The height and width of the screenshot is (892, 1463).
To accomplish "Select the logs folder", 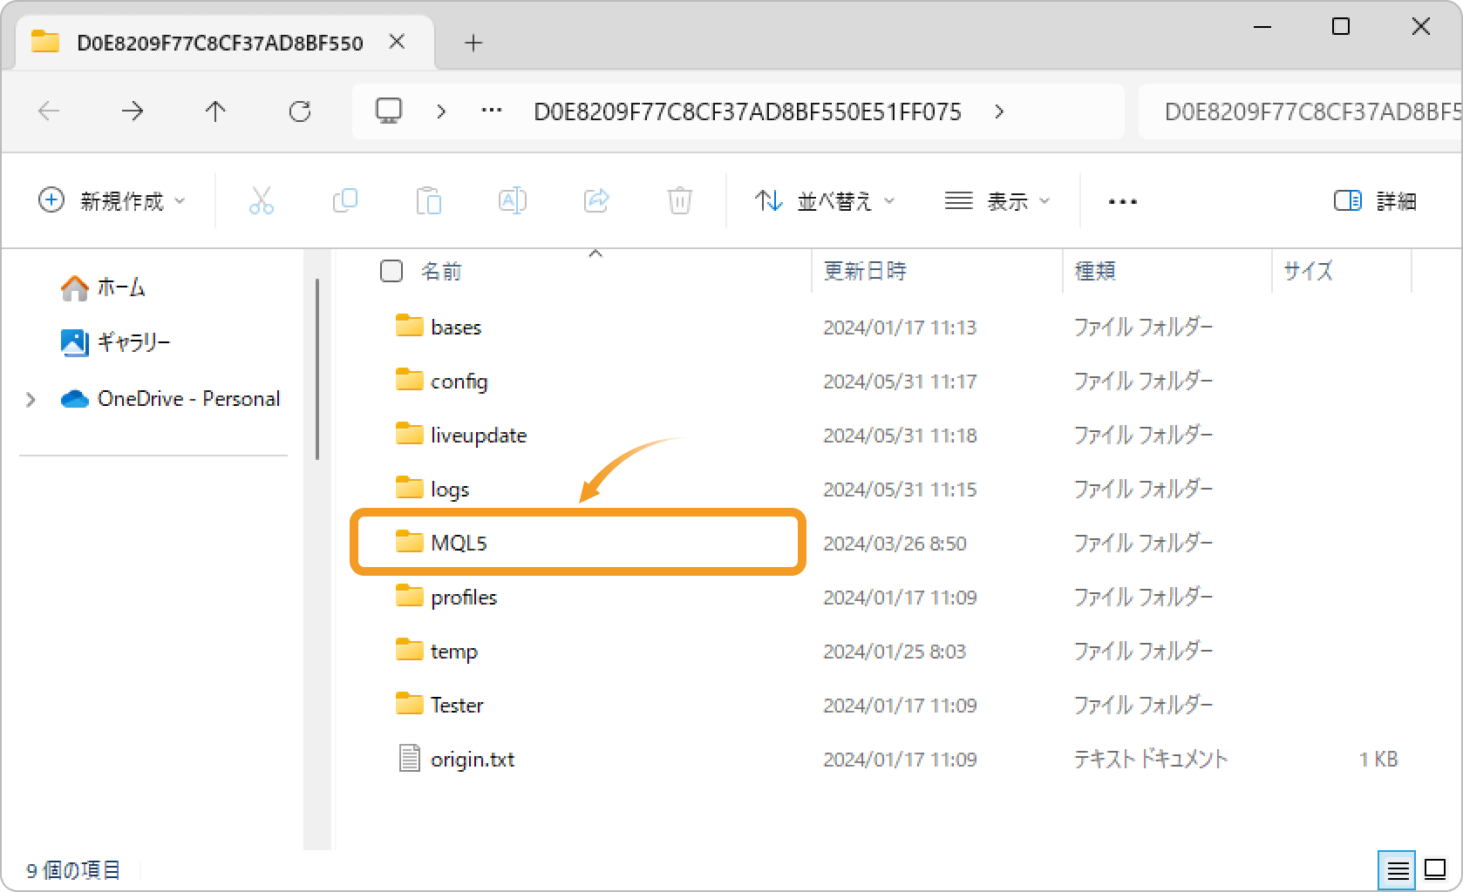I will (450, 490).
